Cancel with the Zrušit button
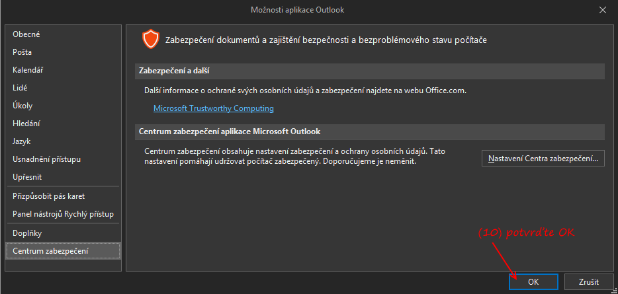The image size is (618, 294). (589, 282)
